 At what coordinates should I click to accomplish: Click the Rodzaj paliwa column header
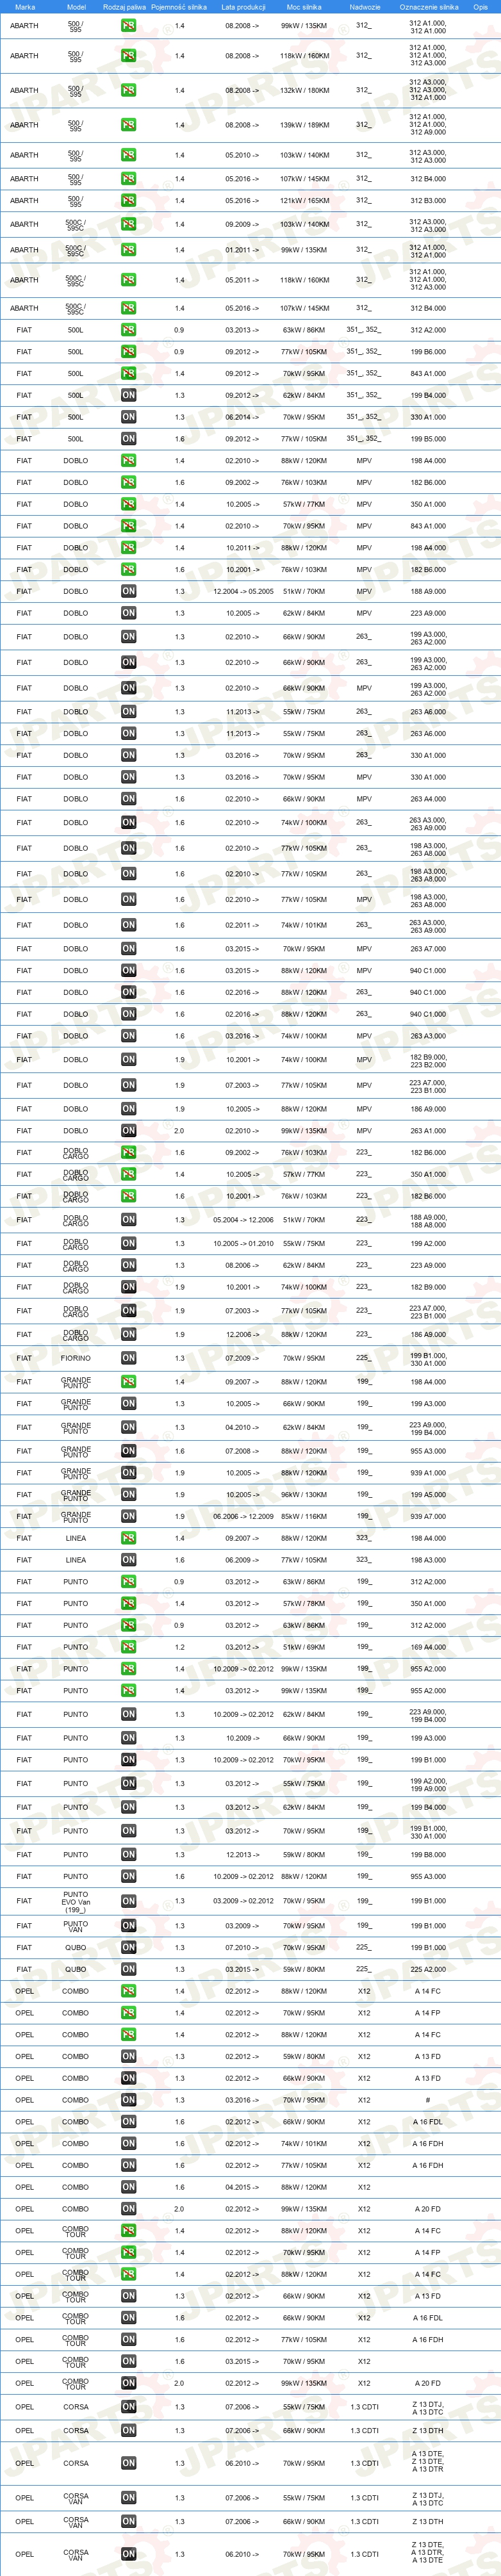(124, 7)
